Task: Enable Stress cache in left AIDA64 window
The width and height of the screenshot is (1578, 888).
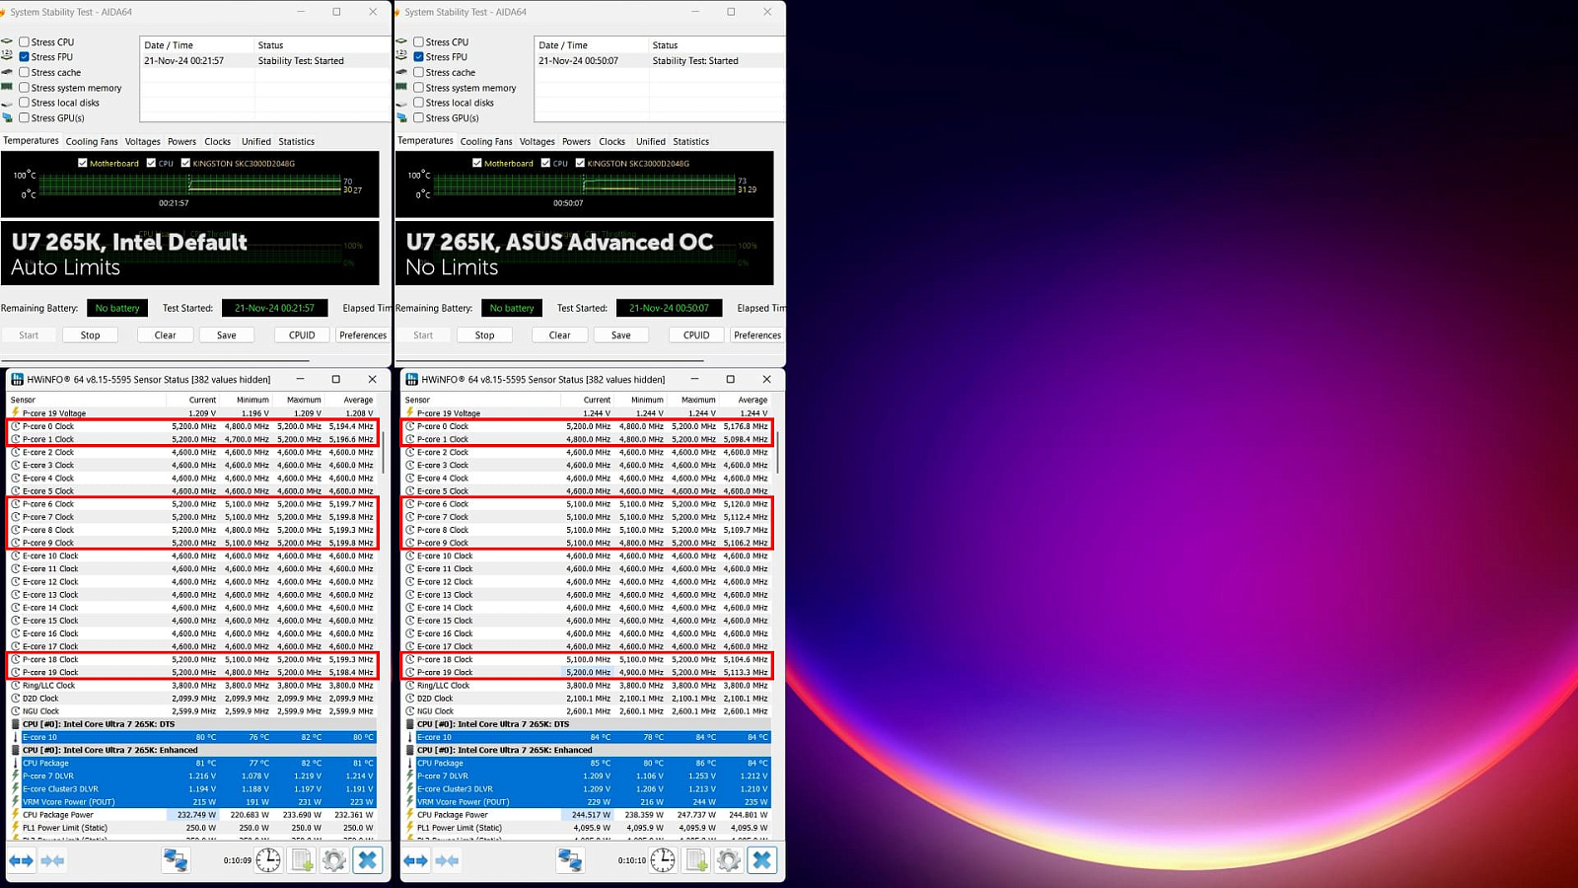Action: 24,72
